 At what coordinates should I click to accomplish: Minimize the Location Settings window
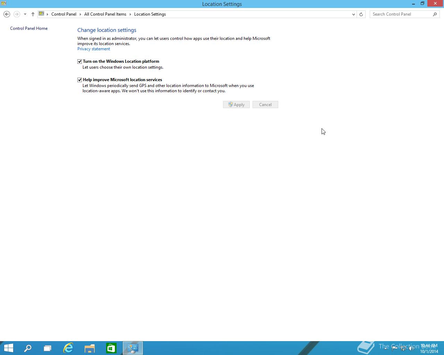413,4
